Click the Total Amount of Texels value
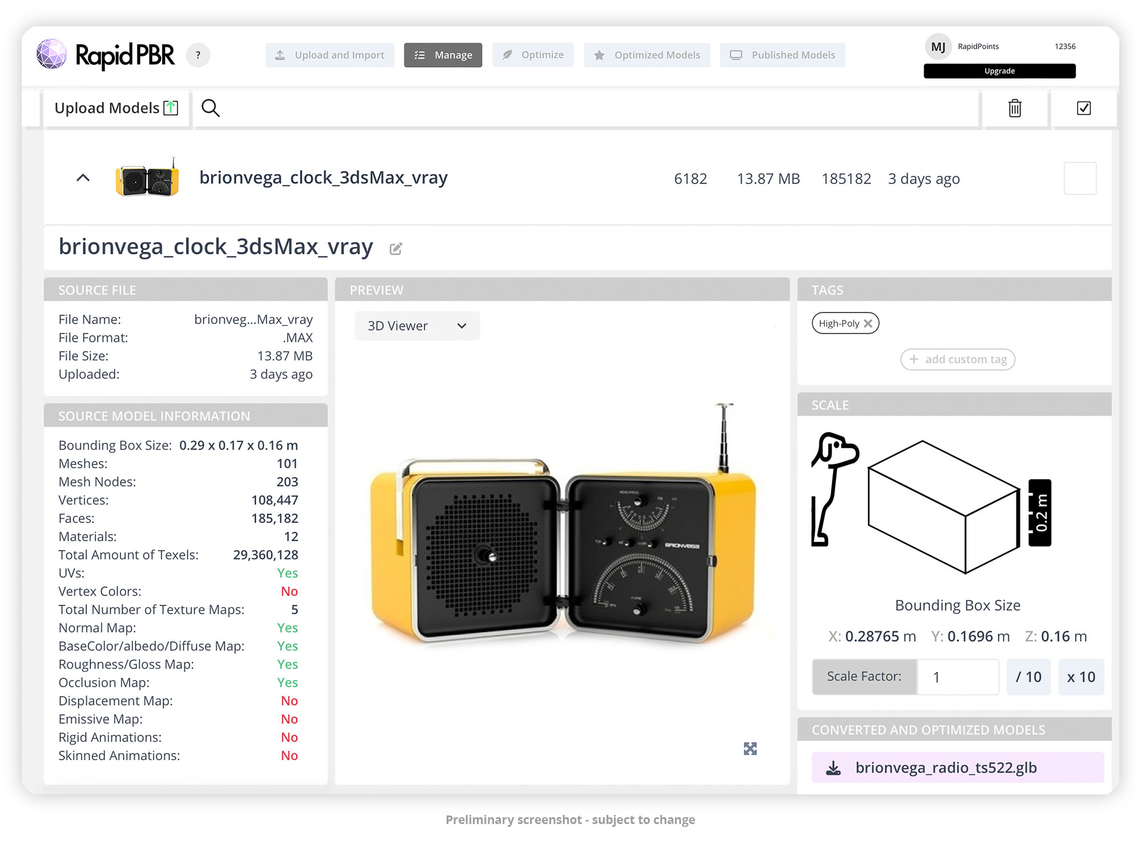1141x844 pixels. [x=266, y=555]
